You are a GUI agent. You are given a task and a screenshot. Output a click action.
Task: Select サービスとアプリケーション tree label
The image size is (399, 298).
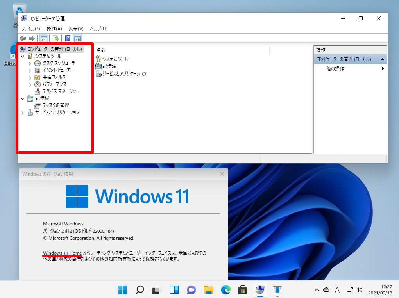[x=57, y=112]
